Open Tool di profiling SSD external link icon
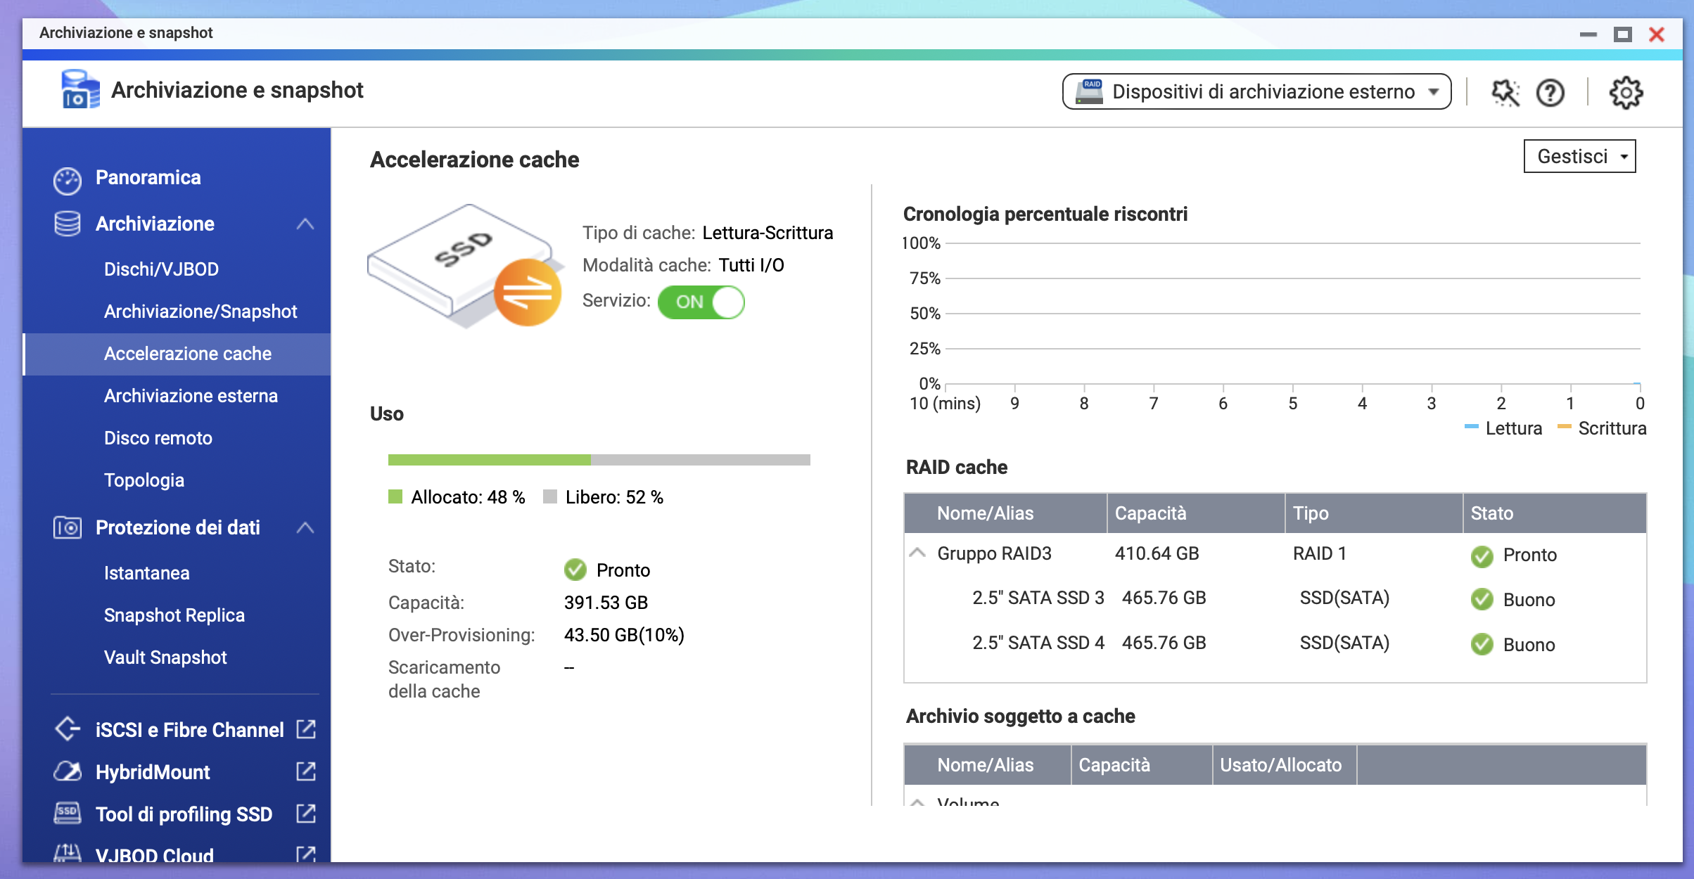The height and width of the screenshot is (879, 1694). pos(306,814)
